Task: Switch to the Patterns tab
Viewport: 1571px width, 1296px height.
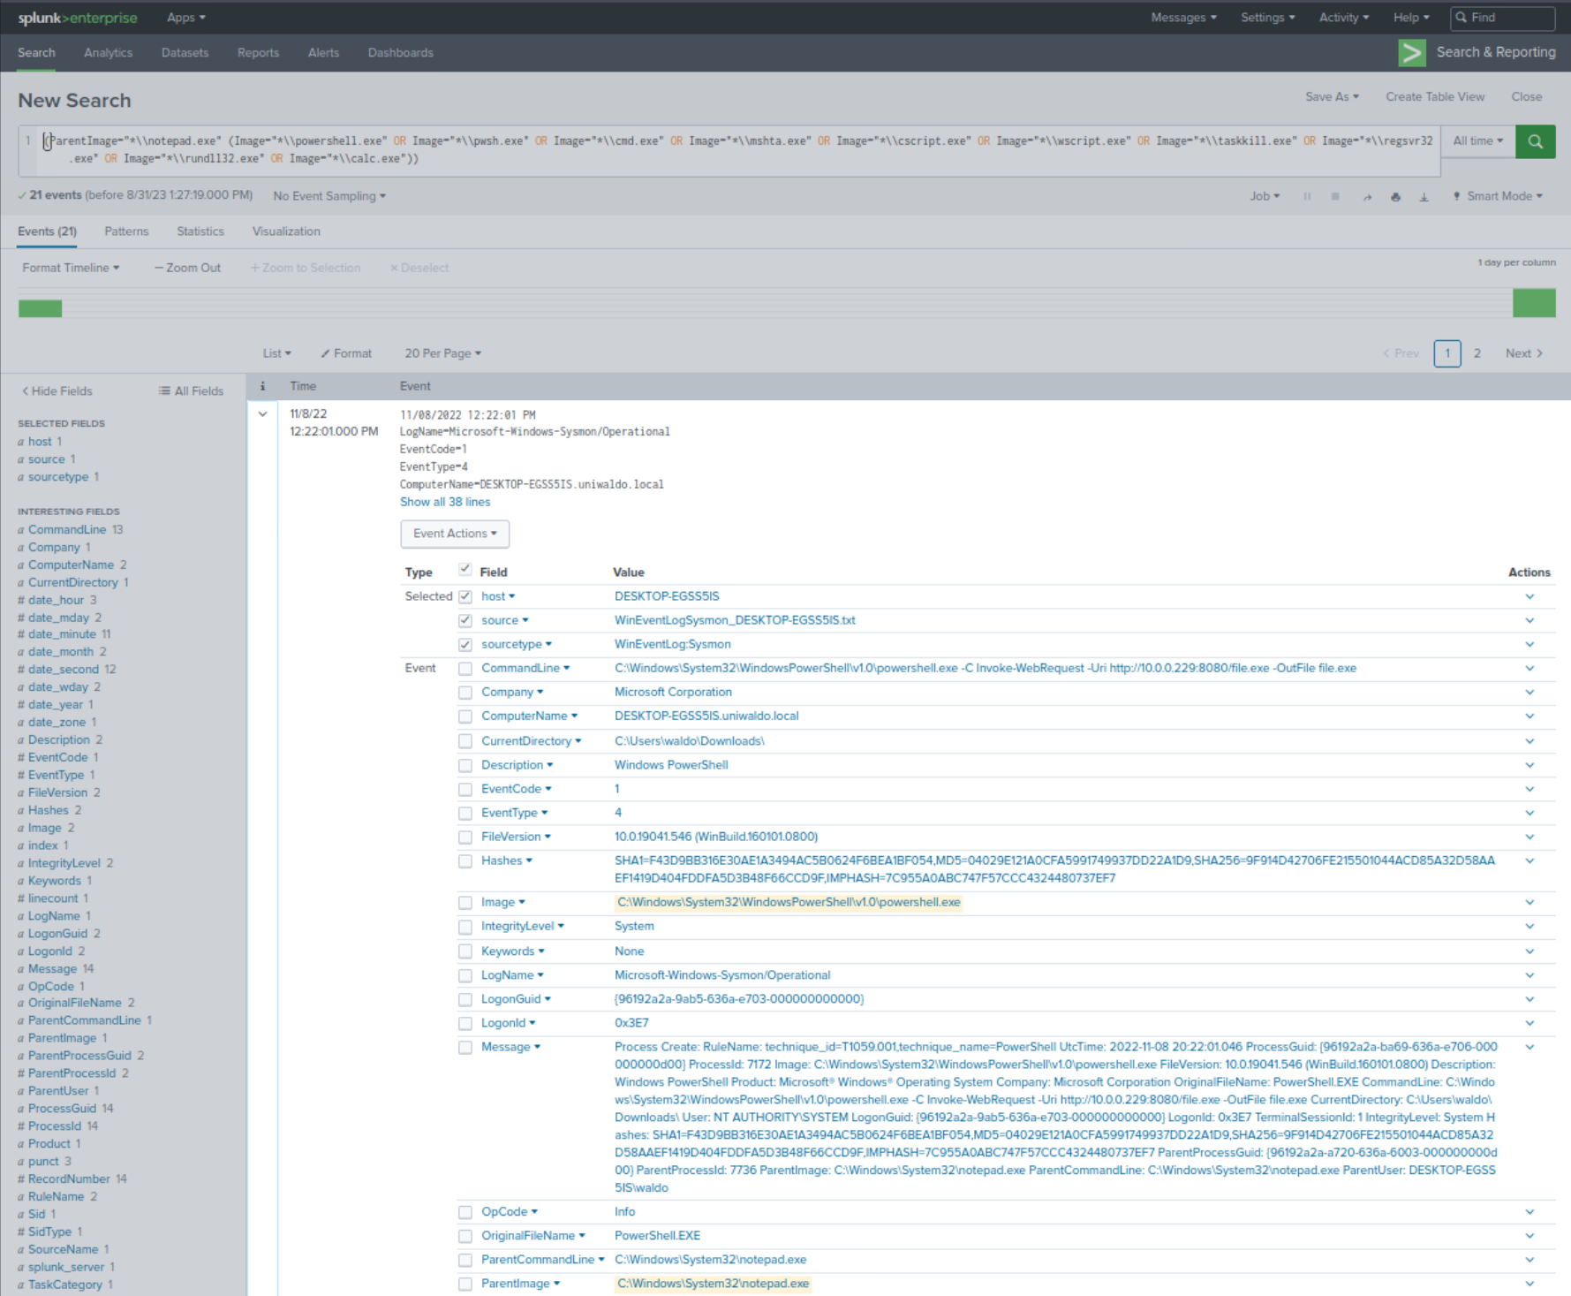Action: 126,231
